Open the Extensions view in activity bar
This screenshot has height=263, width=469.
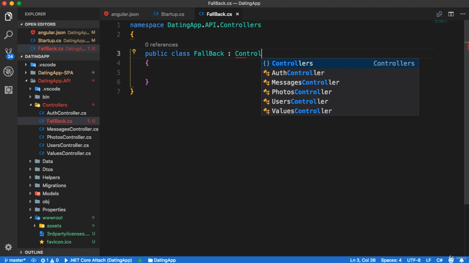[x=8, y=90]
